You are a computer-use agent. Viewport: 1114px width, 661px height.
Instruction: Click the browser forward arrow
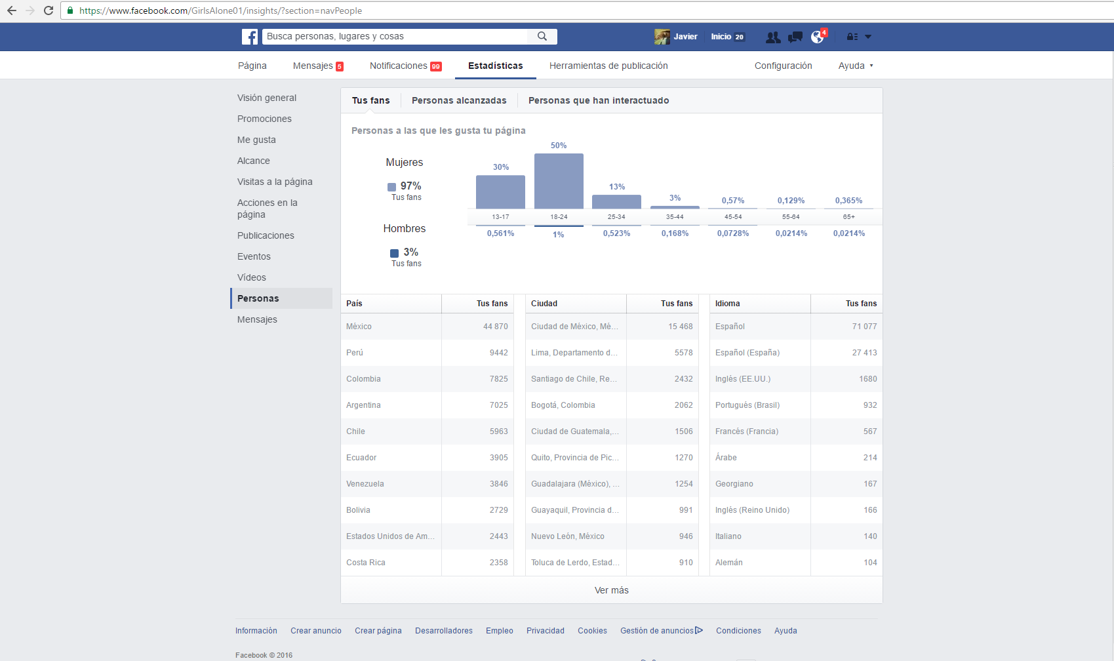pyautogui.click(x=30, y=10)
